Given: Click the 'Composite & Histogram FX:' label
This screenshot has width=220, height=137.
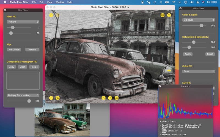Looking at the screenshot, I should point(22,62).
